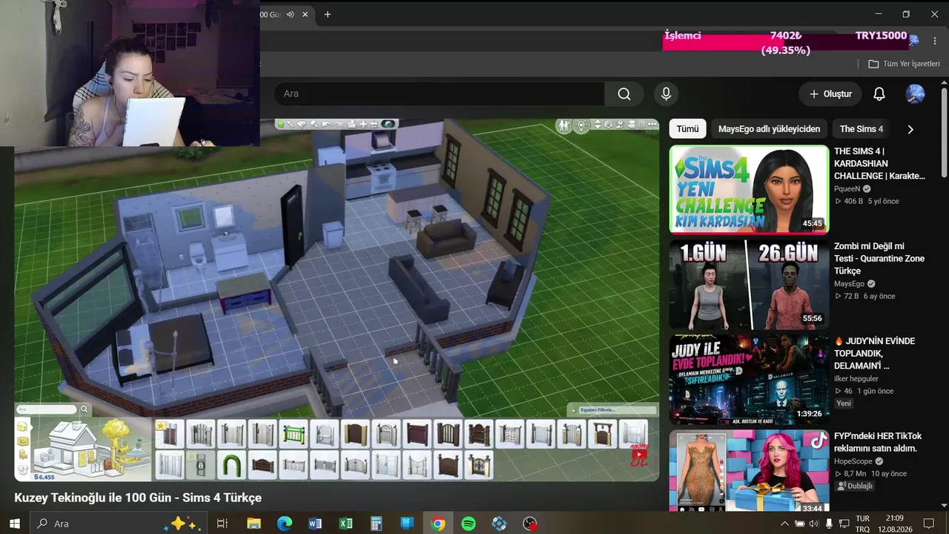Toggle the Sims day-night lighting oval switch
The image size is (949, 534).
pyautogui.click(x=389, y=124)
